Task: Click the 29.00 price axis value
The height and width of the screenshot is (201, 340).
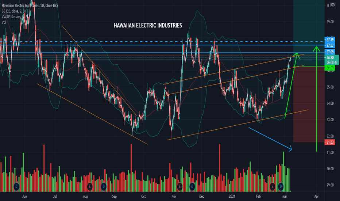Action: click(x=330, y=185)
